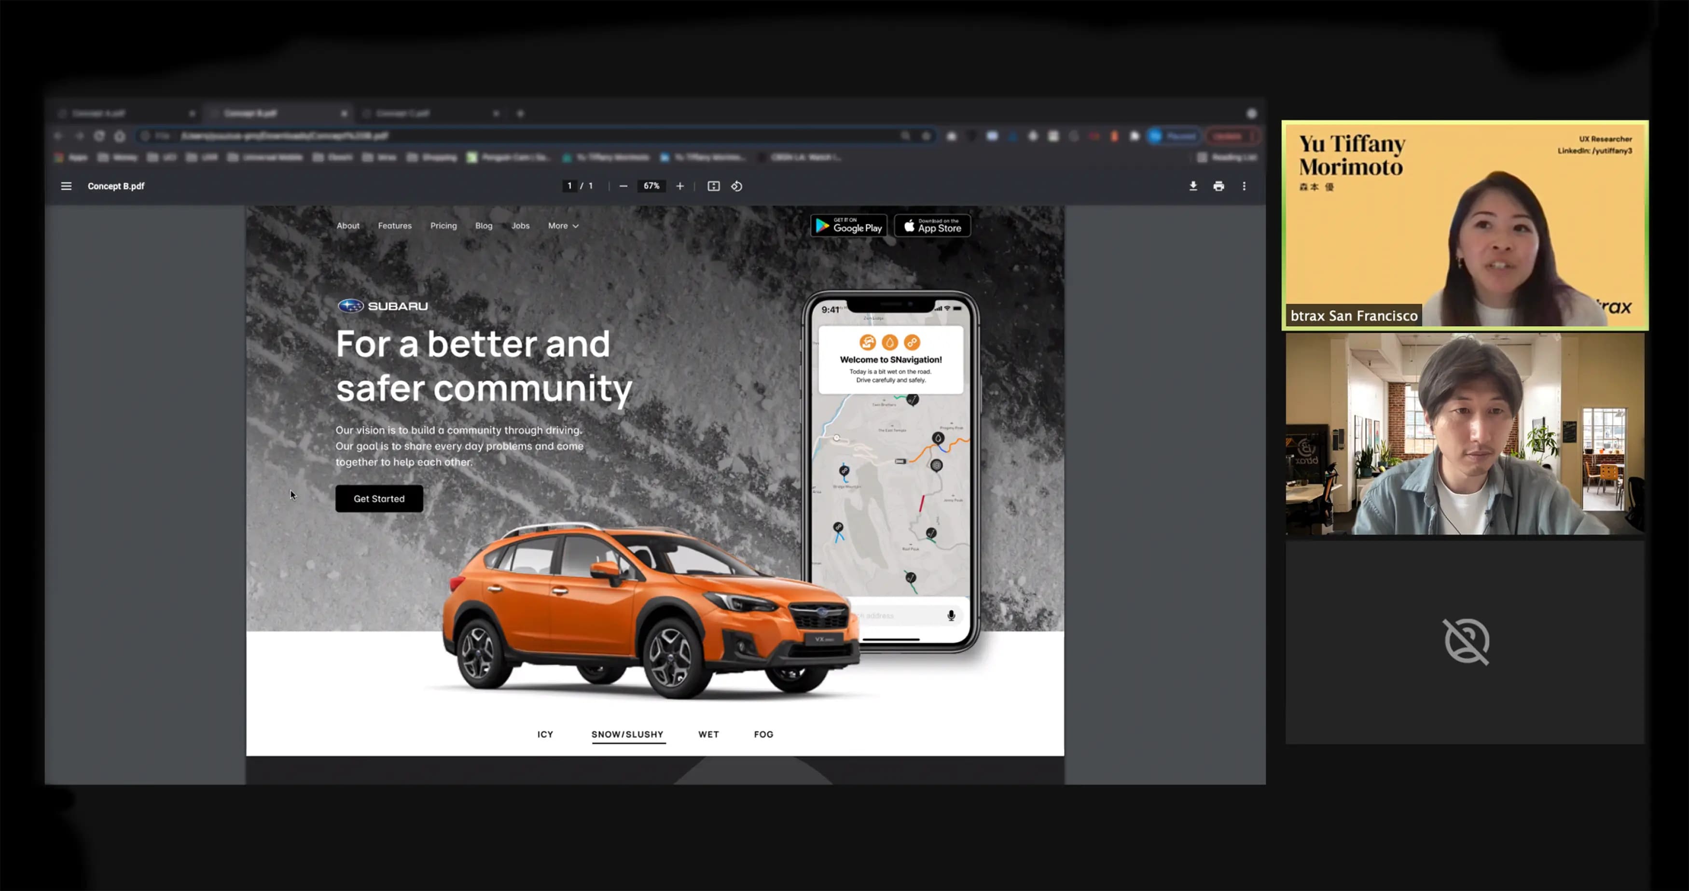Select the WET condition tab
Viewport: 1689px width, 891px height.
pyautogui.click(x=709, y=734)
